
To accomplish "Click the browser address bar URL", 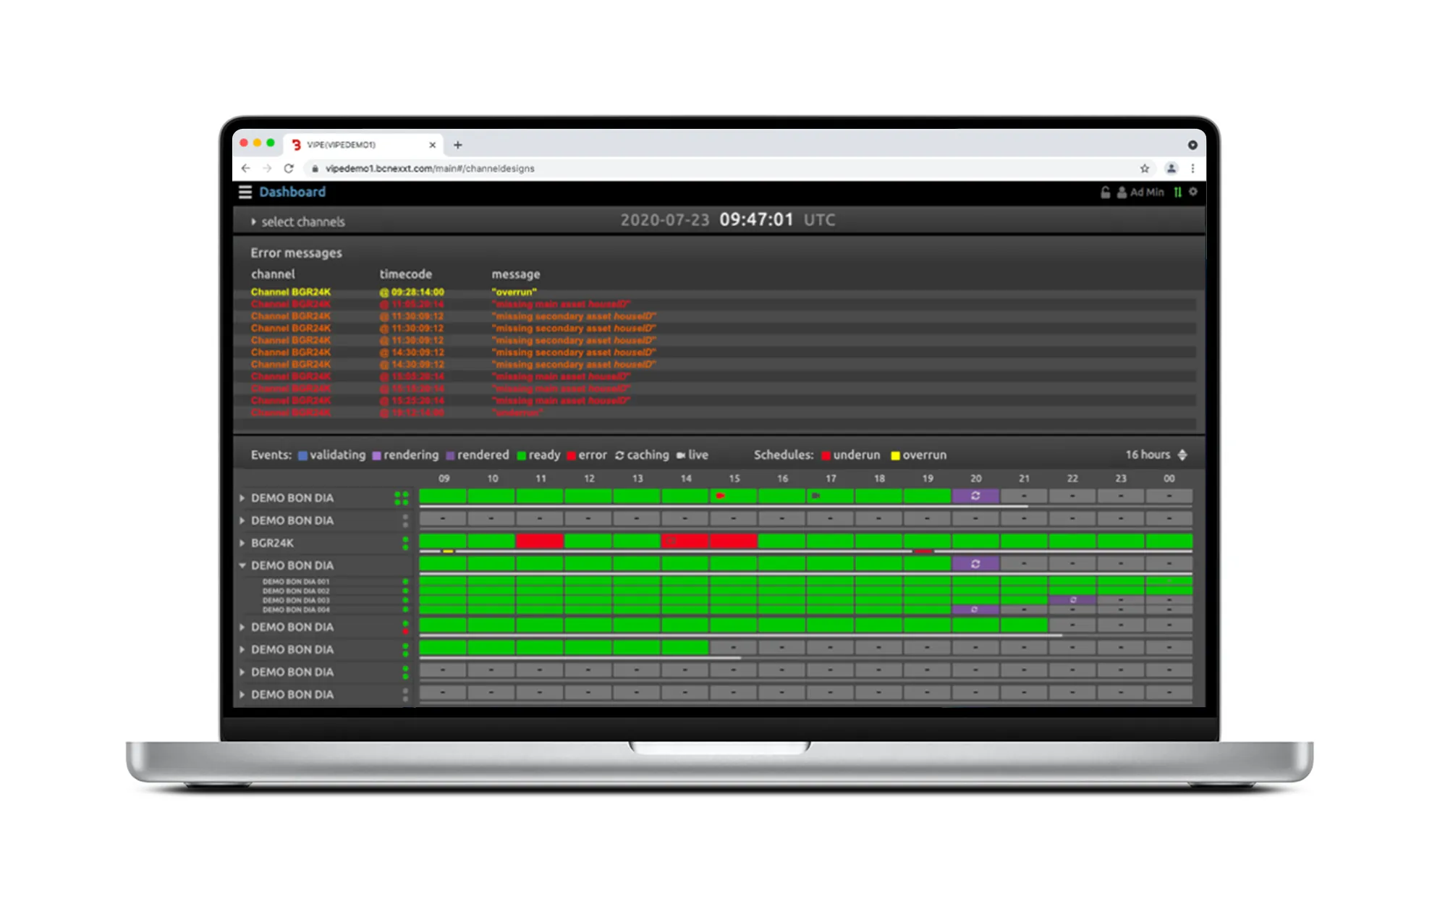I will (430, 169).
